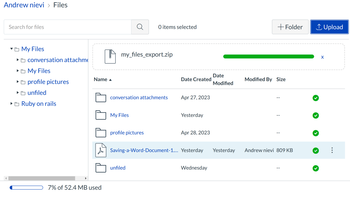Toggle published checkmark for My Files folder row
Viewport: 350px width, 203px height.
315,115
